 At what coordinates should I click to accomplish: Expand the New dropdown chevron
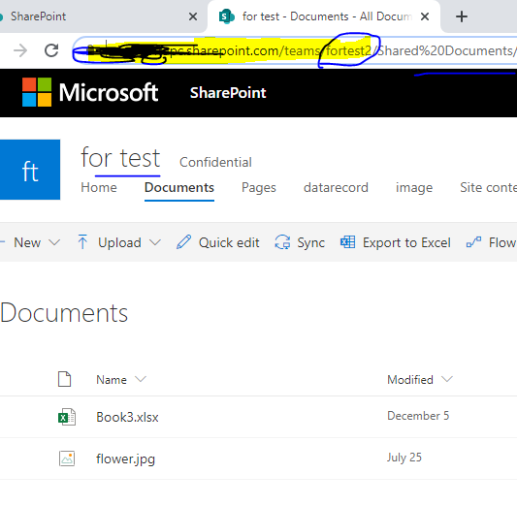click(54, 242)
